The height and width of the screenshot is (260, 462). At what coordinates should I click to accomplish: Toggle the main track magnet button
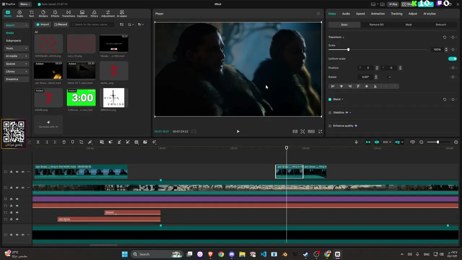368,142
